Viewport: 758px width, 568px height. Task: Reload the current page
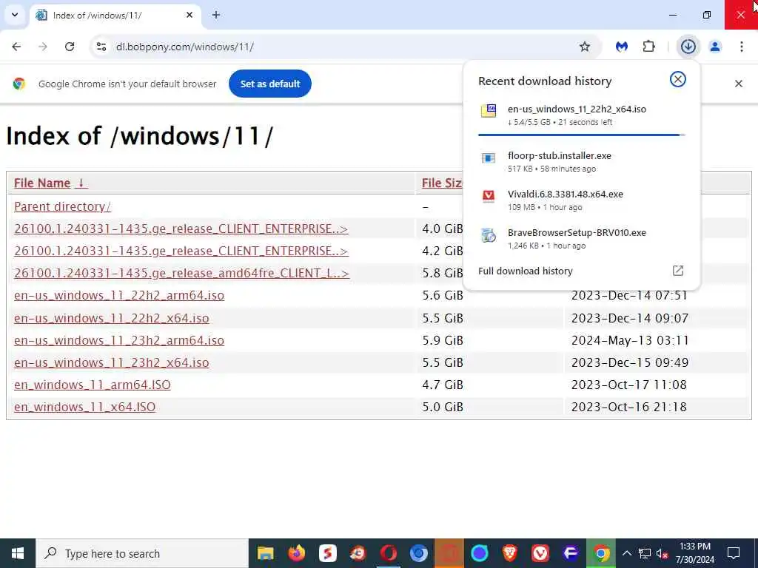[x=70, y=47]
